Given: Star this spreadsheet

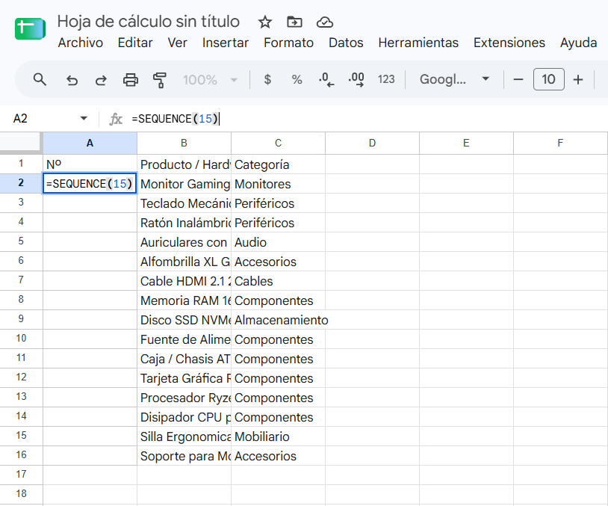Looking at the screenshot, I should coord(265,22).
